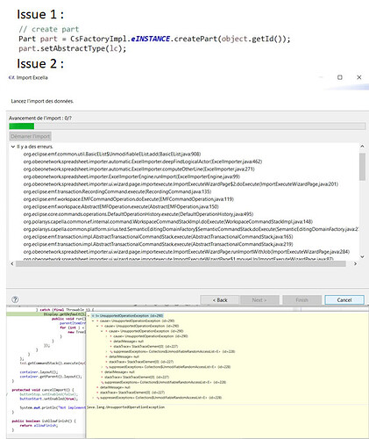The height and width of the screenshot is (439, 369).
Task: Collapse the 'Il y a des erreurs' section
Action: [13, 147]
